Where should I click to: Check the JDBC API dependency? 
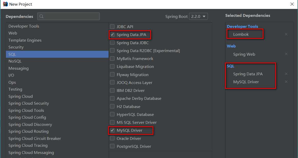point(112,27)
